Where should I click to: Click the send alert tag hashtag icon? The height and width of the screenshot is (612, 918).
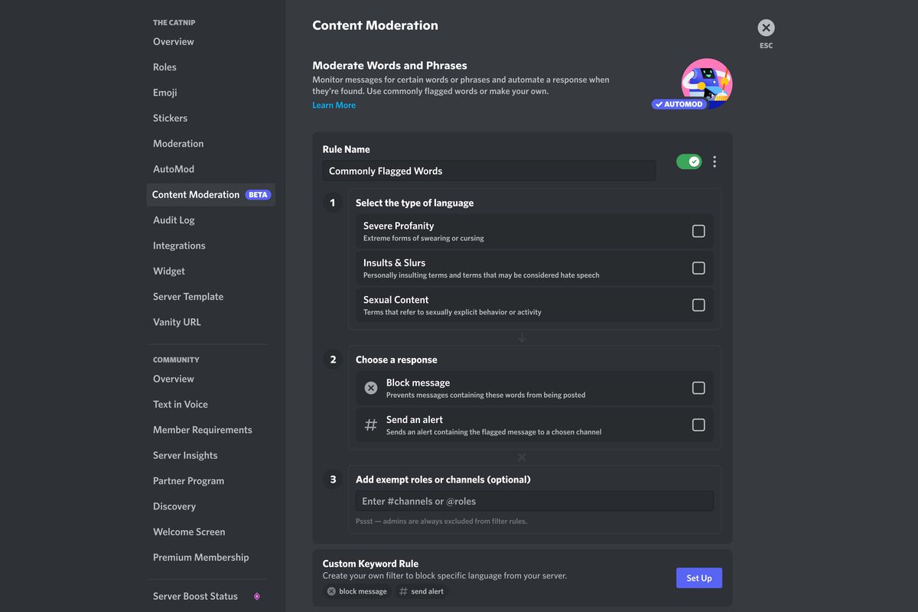(403, 591)
